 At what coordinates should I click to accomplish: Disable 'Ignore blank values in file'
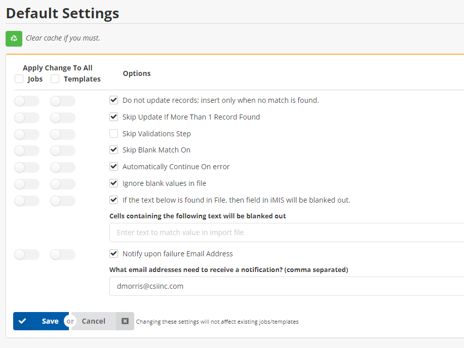113,183
